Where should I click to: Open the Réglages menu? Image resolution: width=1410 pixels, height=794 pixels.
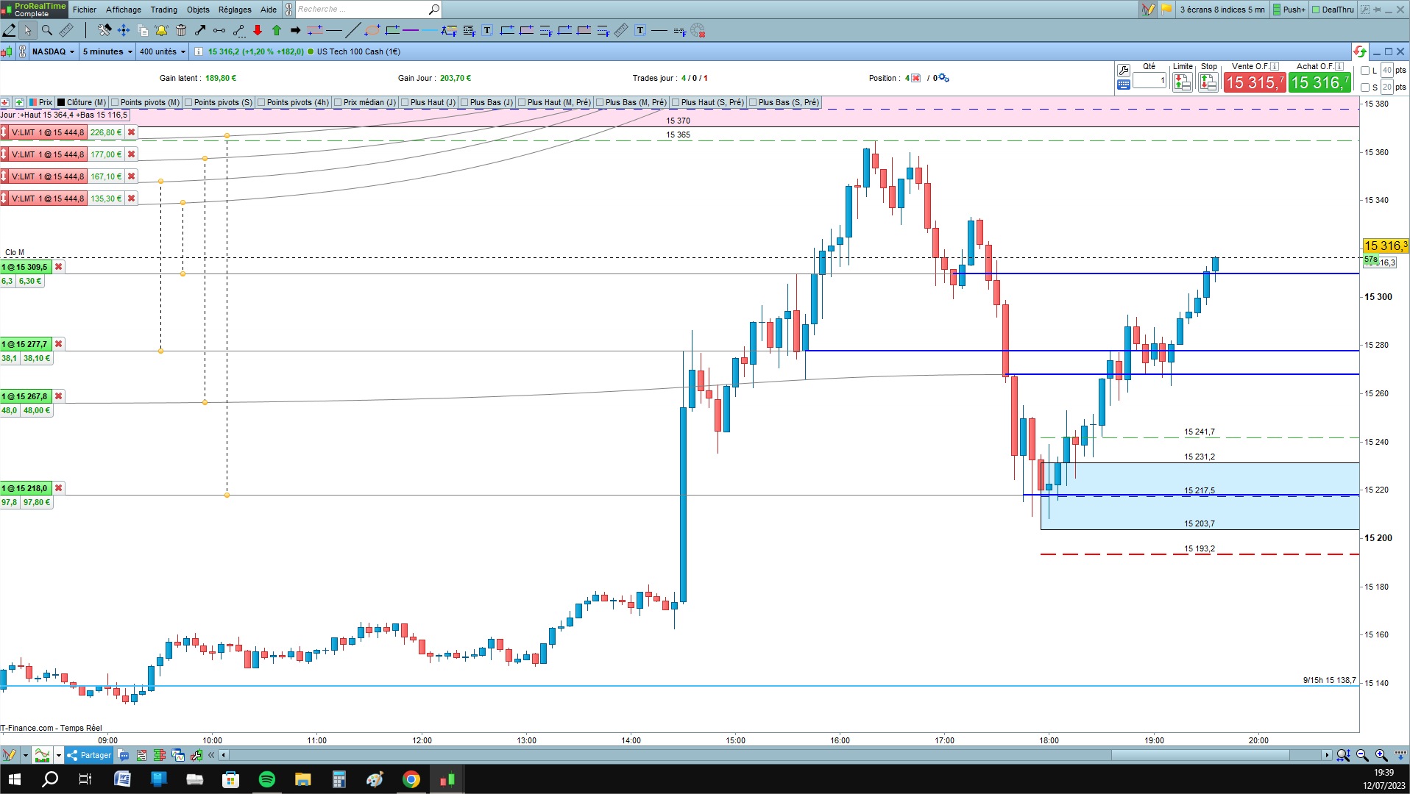[235, 10]
